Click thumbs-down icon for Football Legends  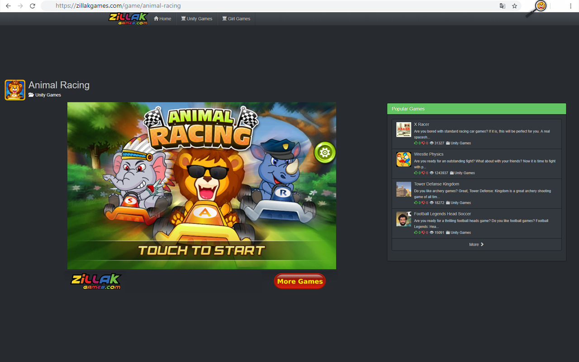[x=424, y=233]
